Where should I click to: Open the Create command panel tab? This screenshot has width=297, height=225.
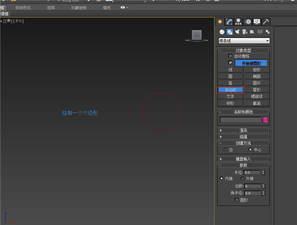tap(220, 22)
